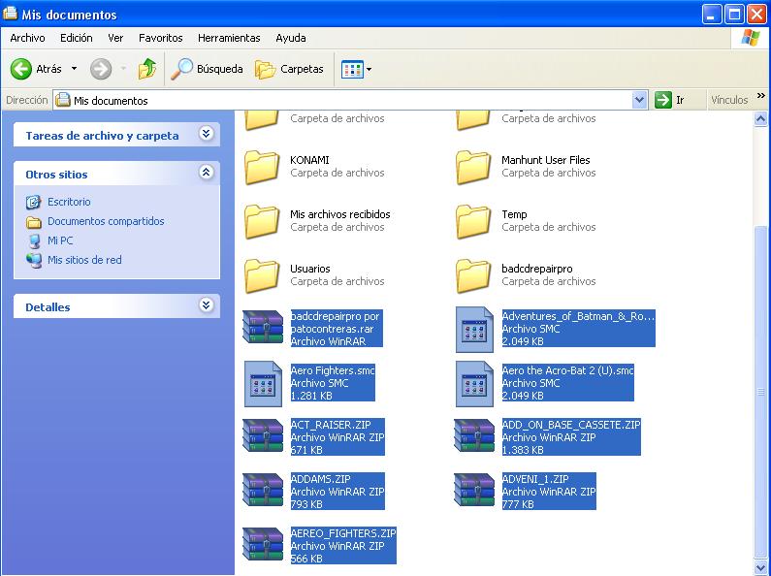Click the Usuarios folder name
Screen dimensions: 771x576
[x=309, y=269]
